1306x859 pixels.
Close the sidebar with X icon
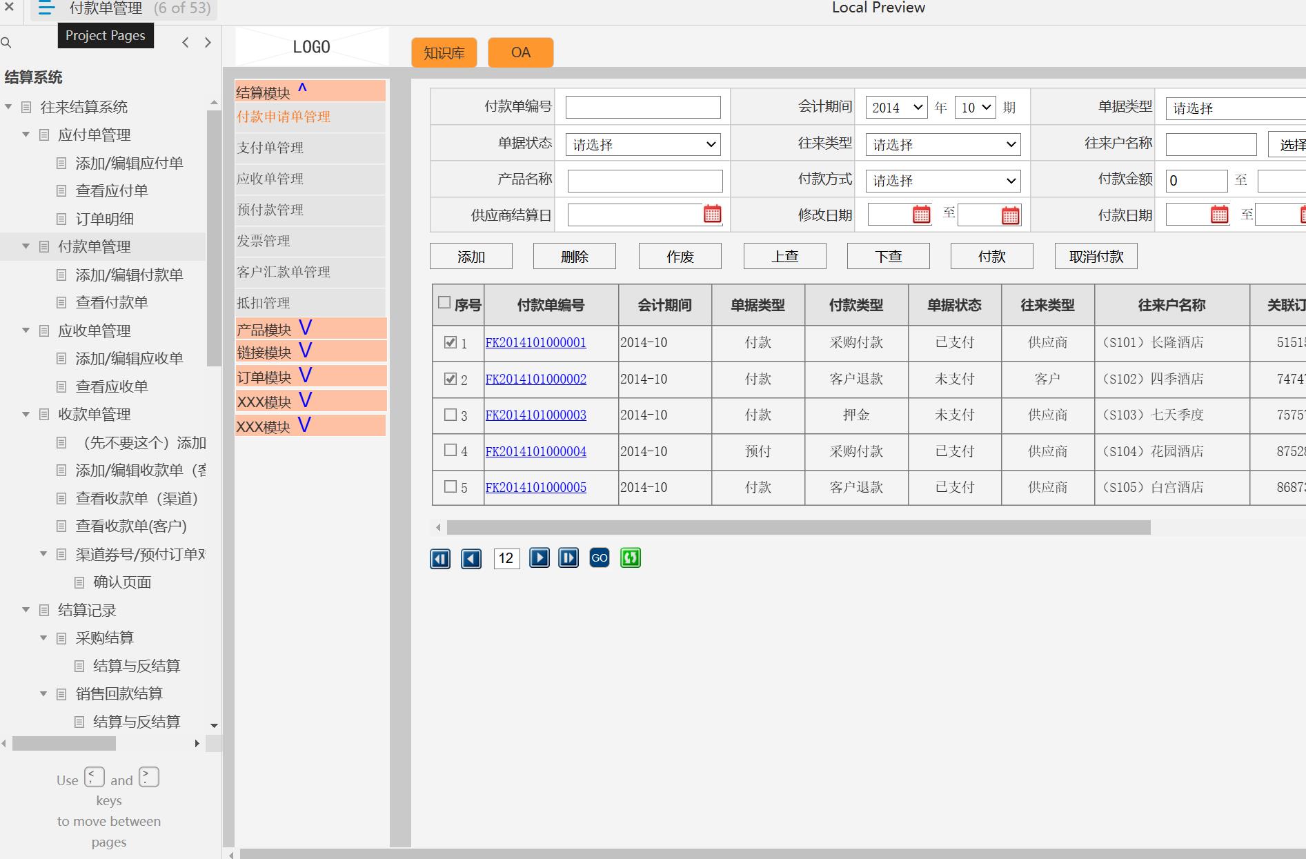[10, 8]
